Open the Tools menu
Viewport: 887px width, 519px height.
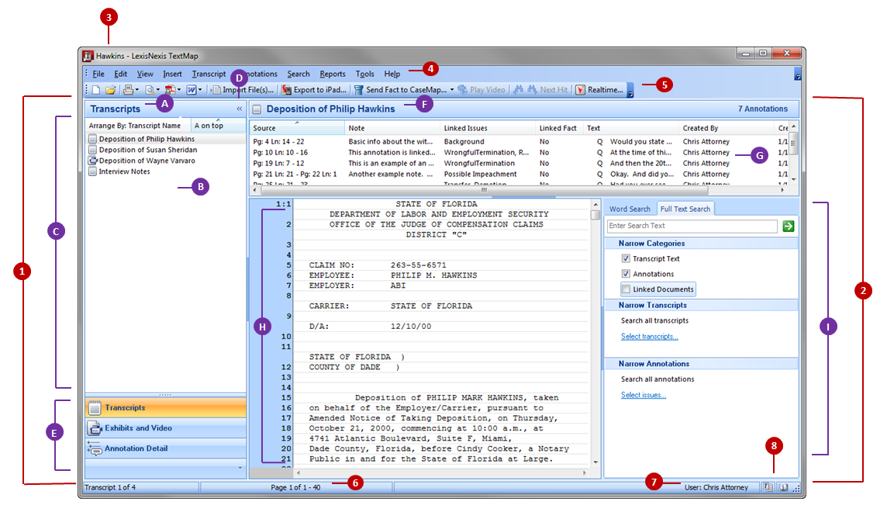coord(365,74)
